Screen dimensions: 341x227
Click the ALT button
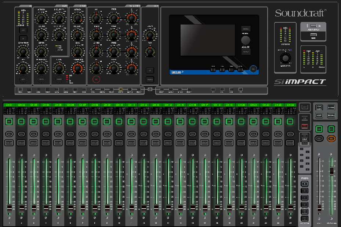tap(305, 107)
